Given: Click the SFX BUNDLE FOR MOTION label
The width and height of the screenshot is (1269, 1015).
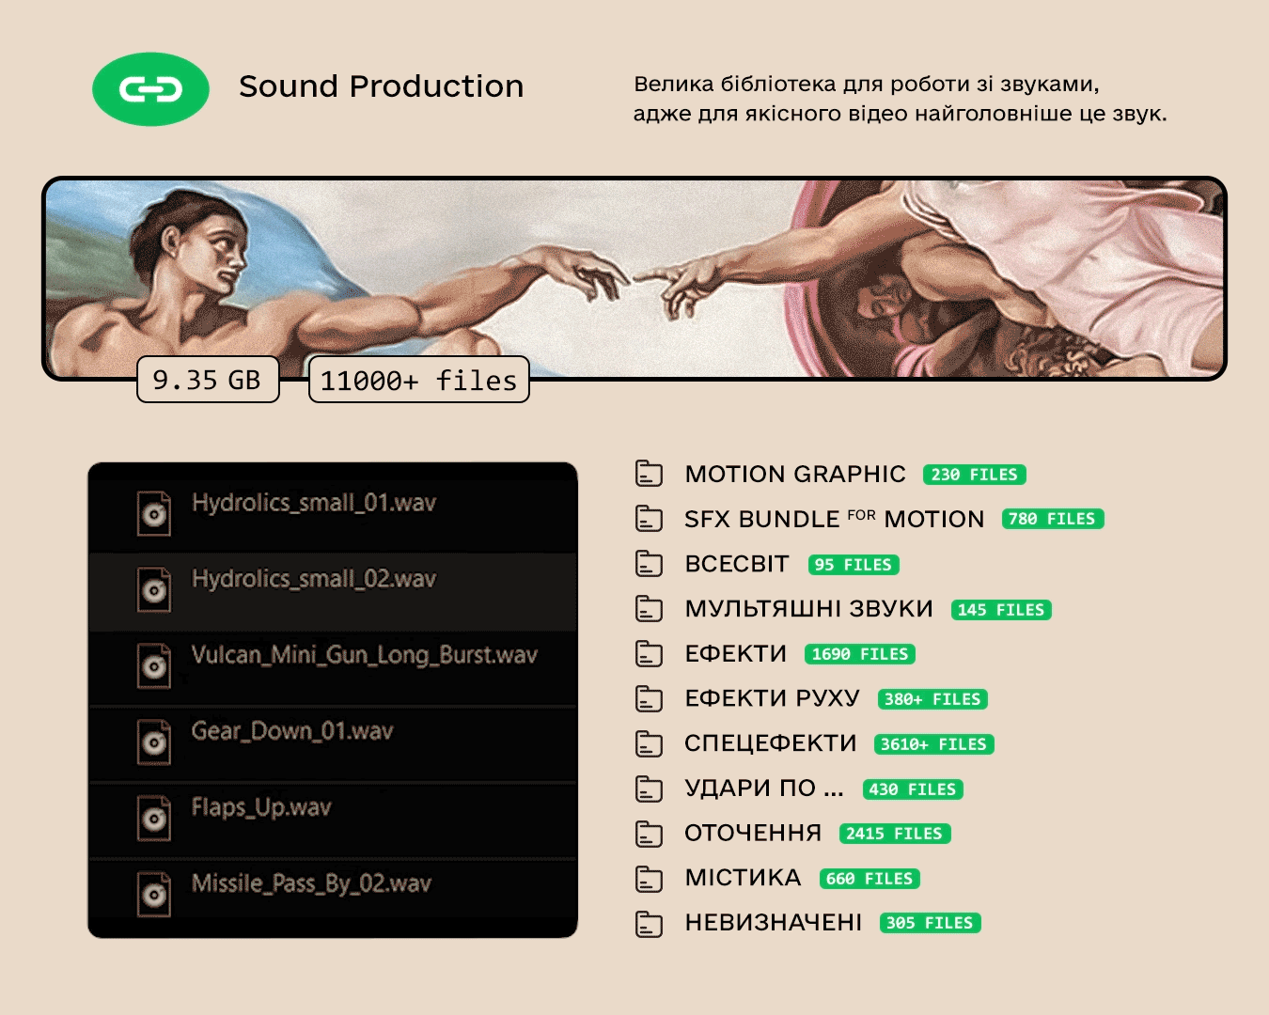Looking at the screenshot, I should 835,519.
